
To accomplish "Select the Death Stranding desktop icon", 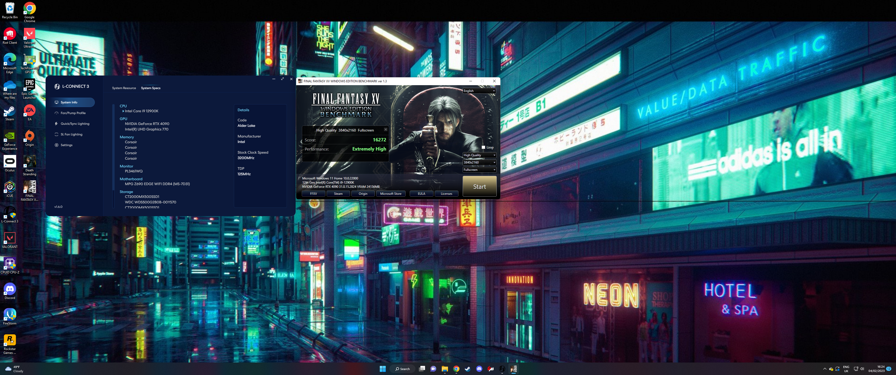I will (30, 166).
